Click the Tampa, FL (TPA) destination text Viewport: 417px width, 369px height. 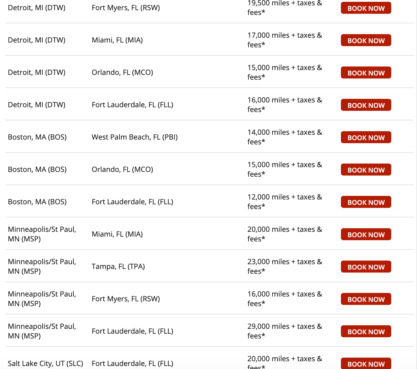tap(118, 267)
